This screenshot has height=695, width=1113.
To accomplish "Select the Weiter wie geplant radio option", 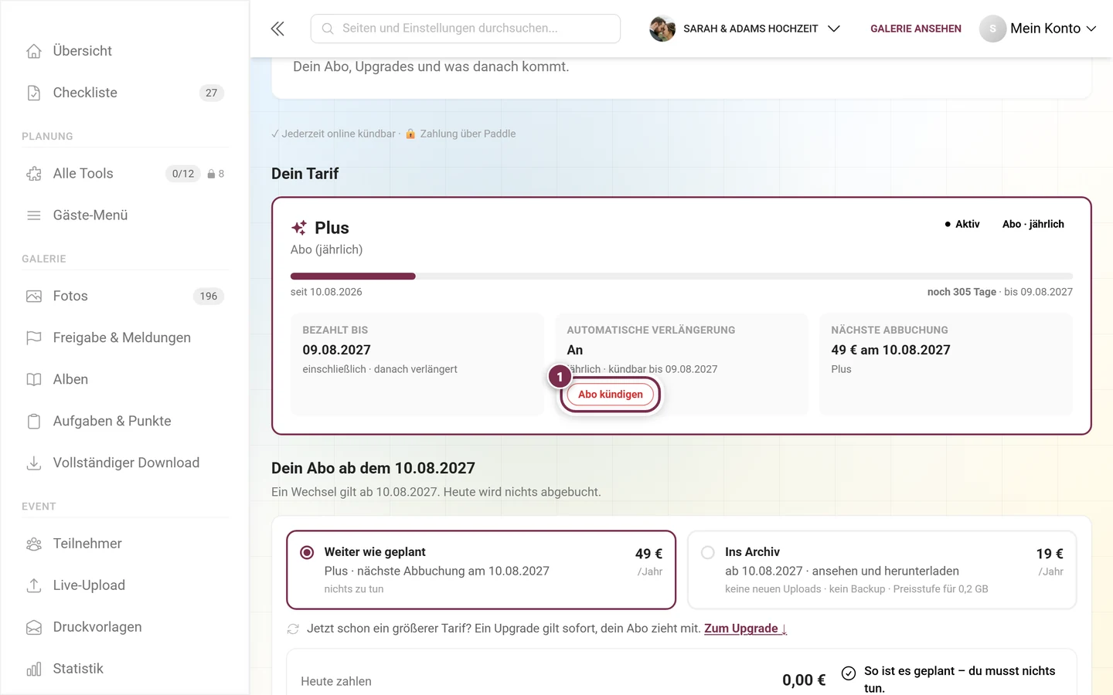I will pyautogui.click(x=307, y=553).
